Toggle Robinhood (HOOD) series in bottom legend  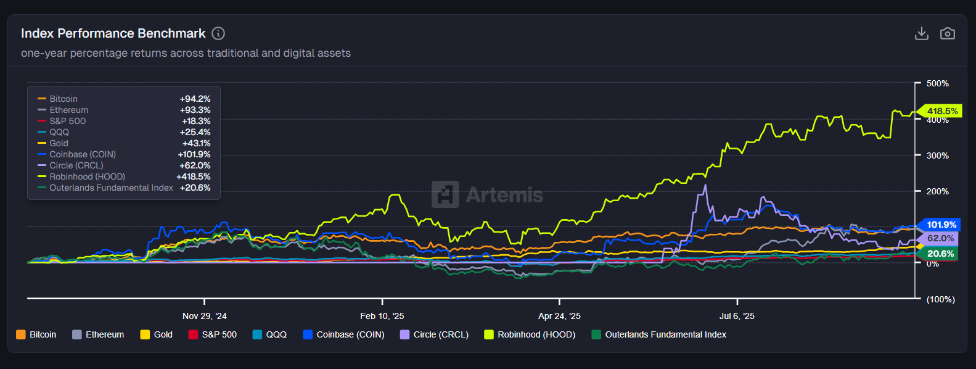pyautogui.click(x=530, y=334)
